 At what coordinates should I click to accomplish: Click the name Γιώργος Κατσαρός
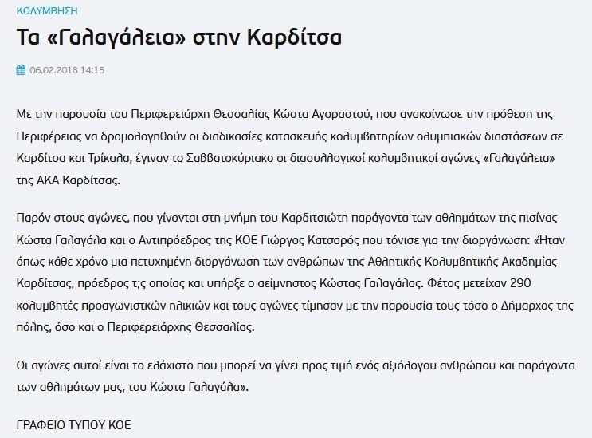(x=310, y=240)
